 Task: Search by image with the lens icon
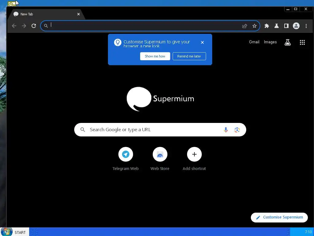coord(237,130)
